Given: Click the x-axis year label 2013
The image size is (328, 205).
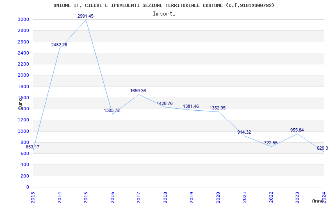Looking at the screenshot, I should (x=33, y=197).
